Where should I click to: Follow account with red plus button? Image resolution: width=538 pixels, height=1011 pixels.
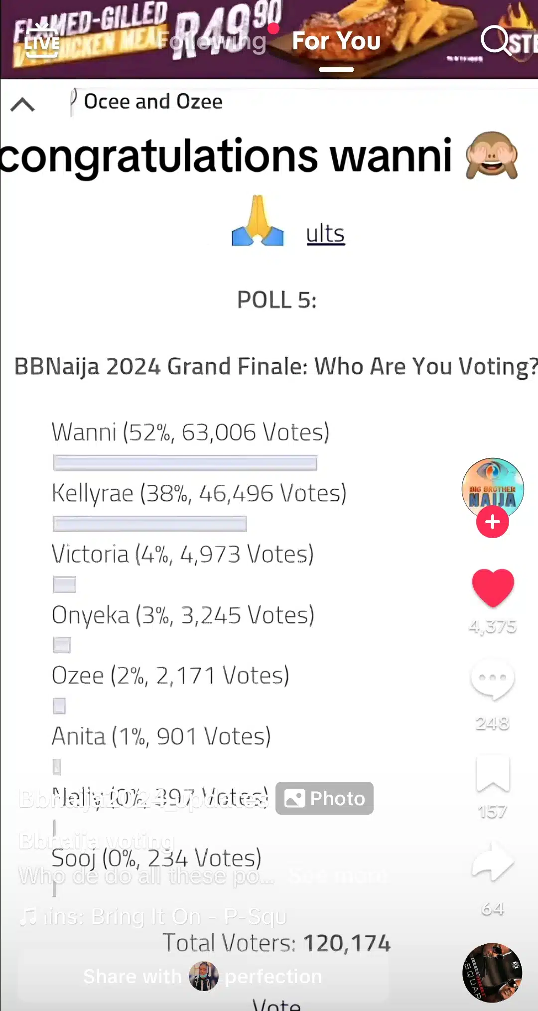pos(493,522)
